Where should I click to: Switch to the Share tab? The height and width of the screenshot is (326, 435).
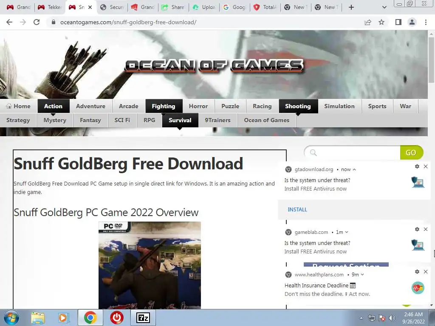tap(173, 7)
